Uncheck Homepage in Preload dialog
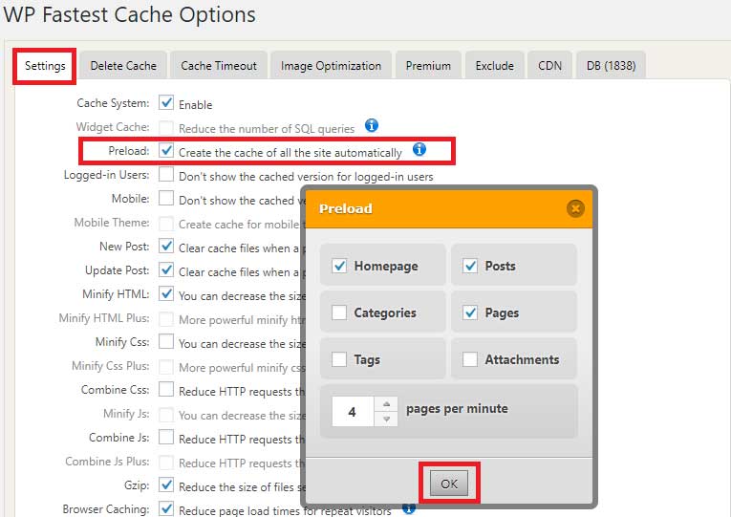The width and height of the screenshot is (731, 517). 339,266
